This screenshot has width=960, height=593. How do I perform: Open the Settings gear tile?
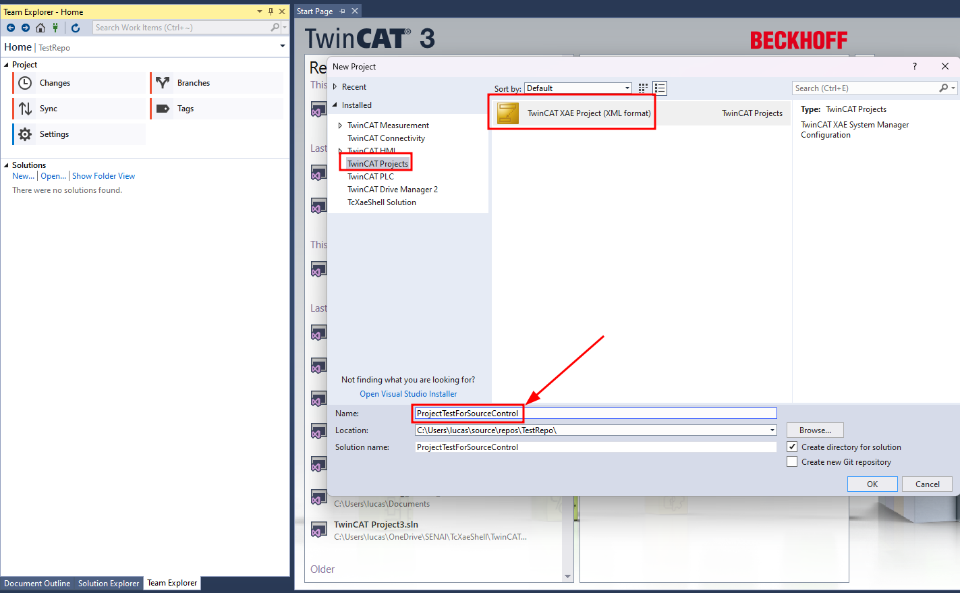point(79,134)
